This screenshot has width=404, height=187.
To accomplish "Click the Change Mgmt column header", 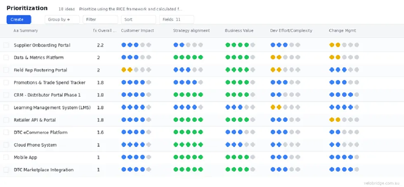I will coord(343,30).
